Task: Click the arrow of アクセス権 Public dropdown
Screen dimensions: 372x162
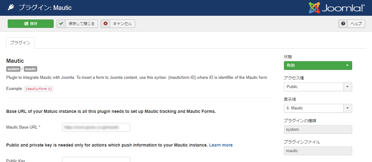Action: (348, 87)
